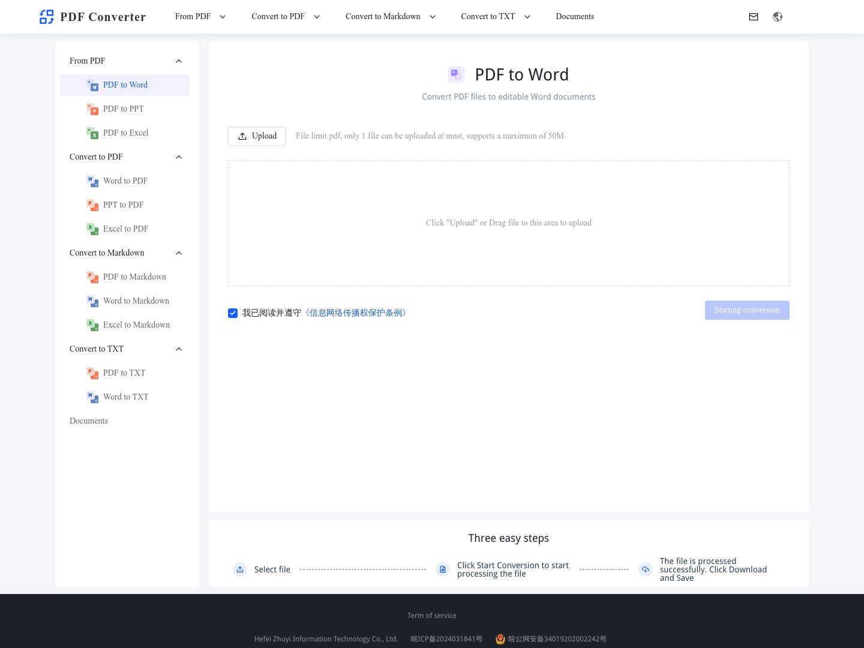
Task: Click the Word to PDF sidebar icon
Action: click(x=92, y=181)
